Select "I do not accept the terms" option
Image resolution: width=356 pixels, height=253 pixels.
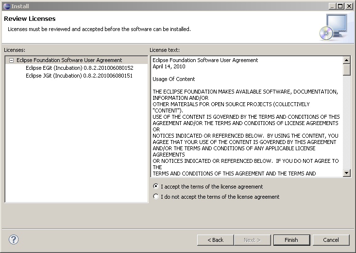(x=155, y=197)
